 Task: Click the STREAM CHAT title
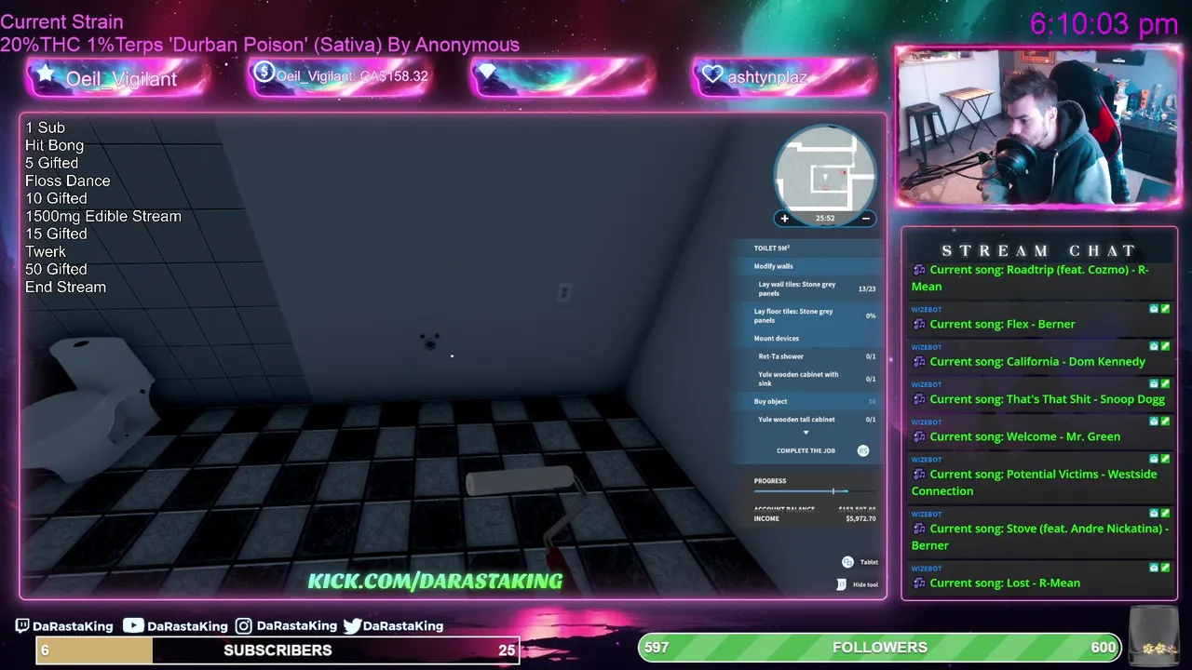[1039, 250]
